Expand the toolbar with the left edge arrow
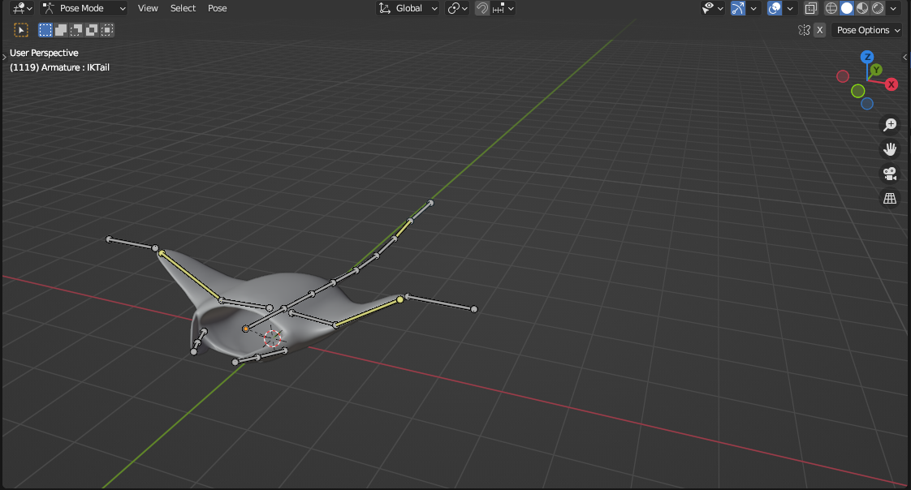This screenshot has width=911, height=490. click(5, 57)
